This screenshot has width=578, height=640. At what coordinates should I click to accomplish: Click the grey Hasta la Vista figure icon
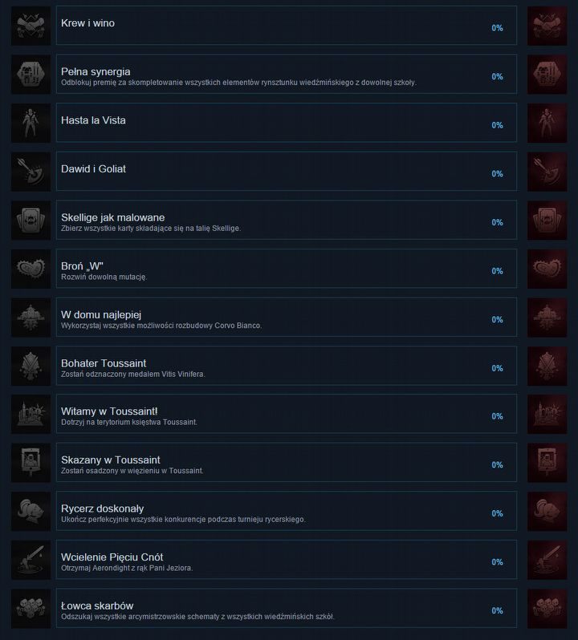click(31, 123)
